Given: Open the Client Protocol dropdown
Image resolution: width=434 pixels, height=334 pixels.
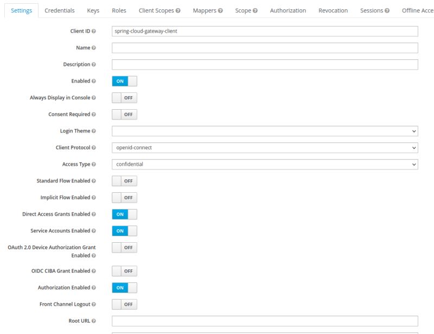Looking at the screenshot, I should coord(264,147).
